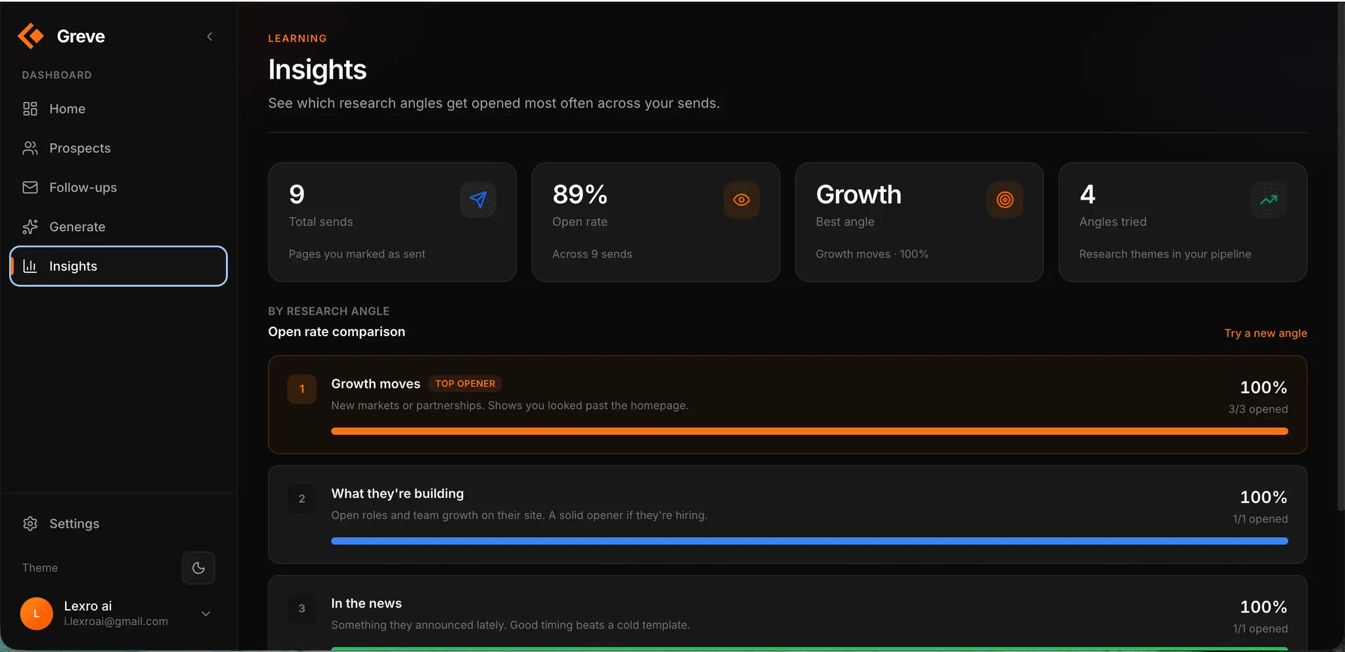This screenshot has height=652, width=1345.
Task: Click the rank 3 badge
Action: 302,608
